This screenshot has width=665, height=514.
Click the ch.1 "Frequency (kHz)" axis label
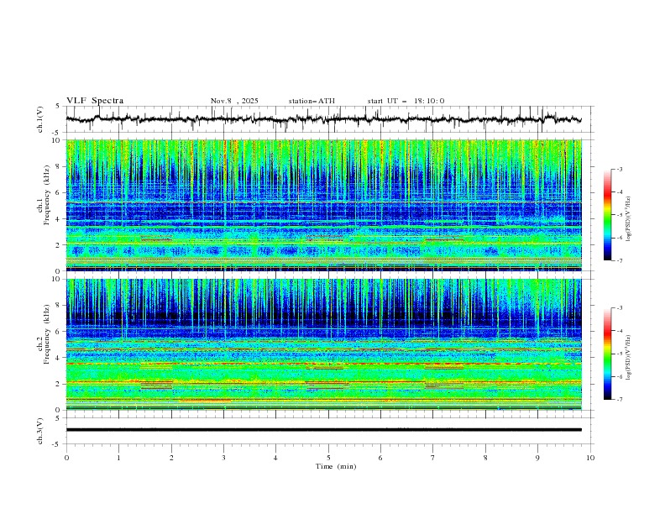tap(47, 196)
